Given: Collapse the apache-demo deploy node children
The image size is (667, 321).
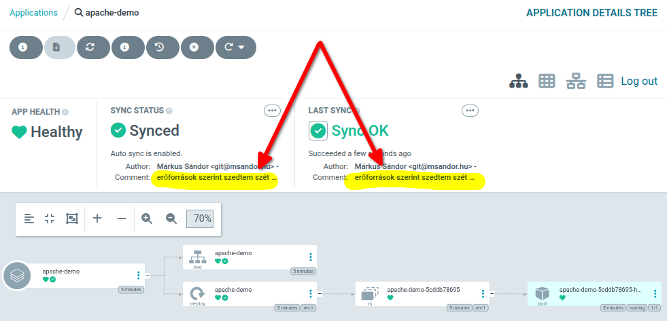Looking at the screenshot, I should [x=320, y=293].
